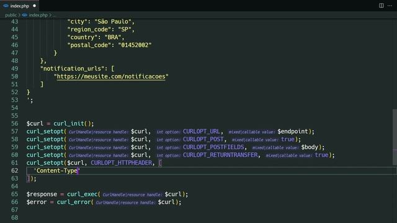This screenshot has height=223, width=397.
Task: Select the index.php editor tab
Action: click(x=20, y=6)
